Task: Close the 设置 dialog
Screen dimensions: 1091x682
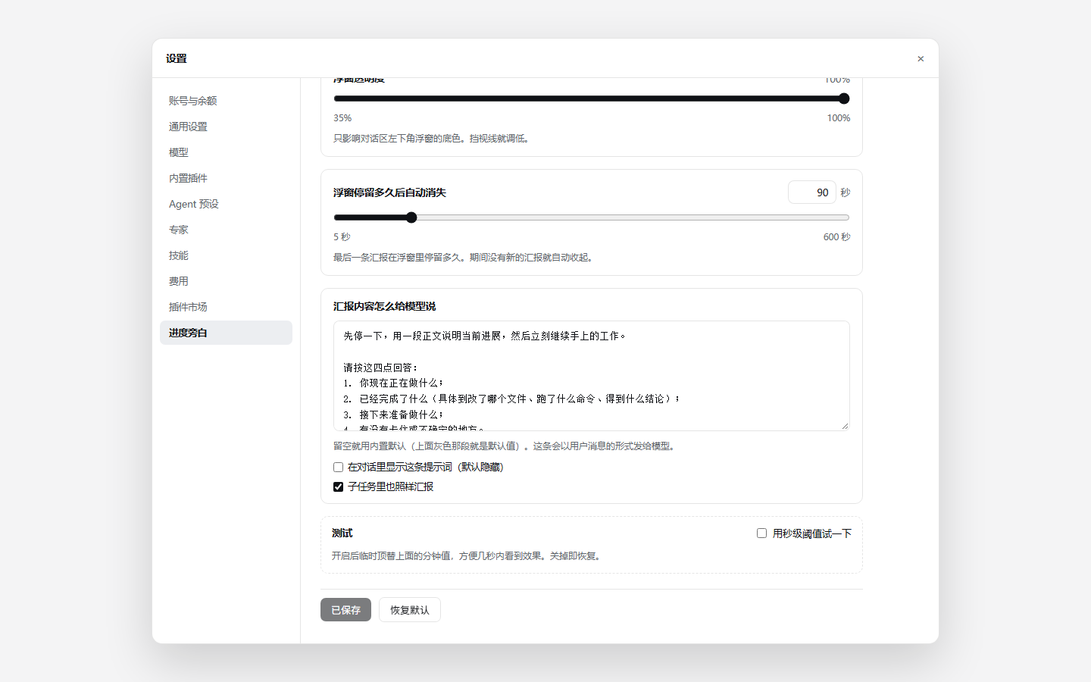Action: click(921, 58)
